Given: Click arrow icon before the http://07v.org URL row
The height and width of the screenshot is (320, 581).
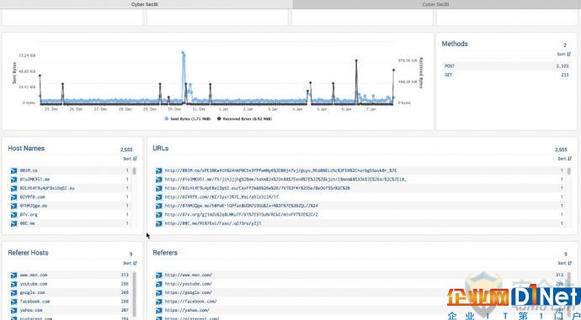Looking at the screenshot, I should [x=158, y=215].
